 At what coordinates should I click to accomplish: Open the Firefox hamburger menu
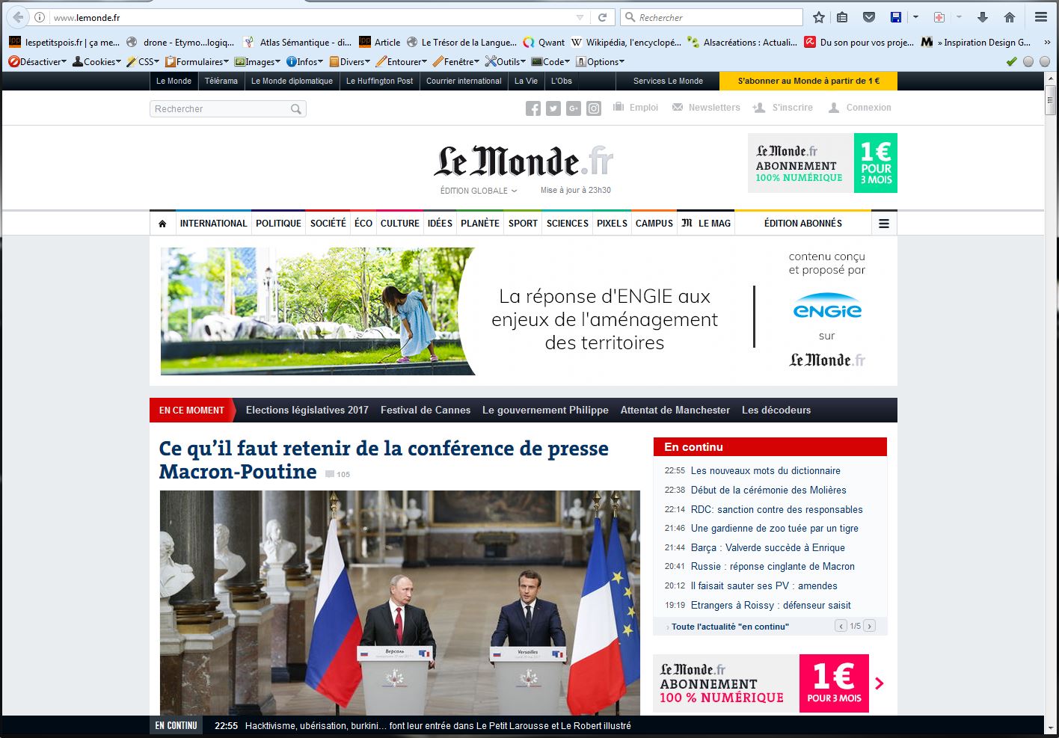1041,17
